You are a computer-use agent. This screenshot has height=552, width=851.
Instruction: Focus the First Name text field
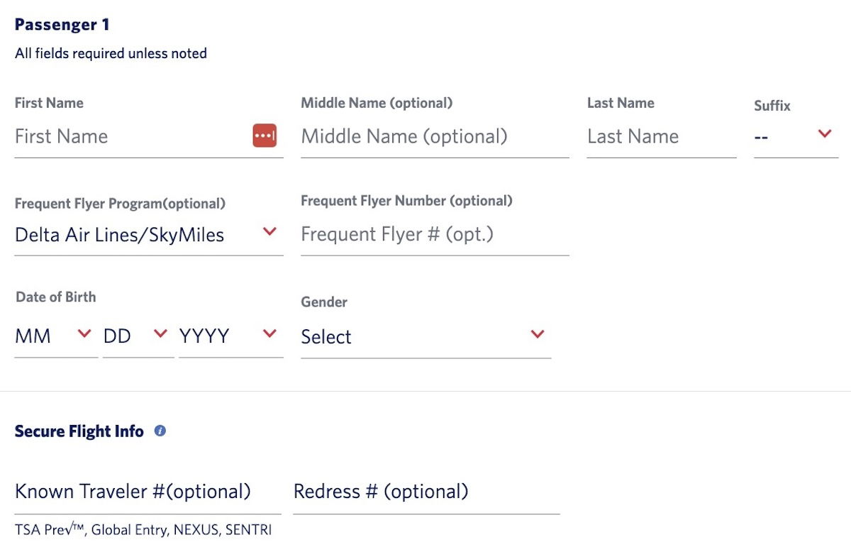tap(128, 137)
